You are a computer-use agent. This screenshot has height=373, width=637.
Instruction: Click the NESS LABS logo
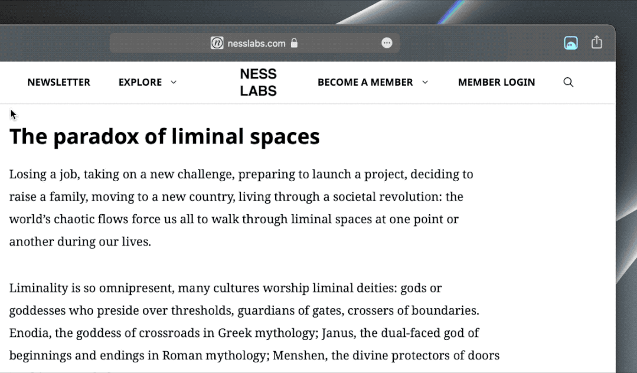(x=258, y=82)
